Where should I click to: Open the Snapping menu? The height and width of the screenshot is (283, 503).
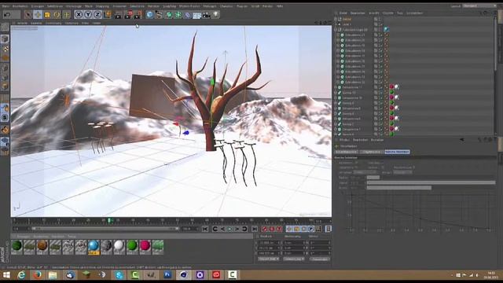tap(102, 6)
